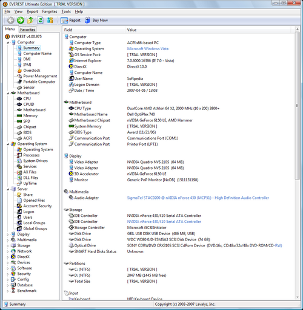Open the Tools menu

point(66,11)
